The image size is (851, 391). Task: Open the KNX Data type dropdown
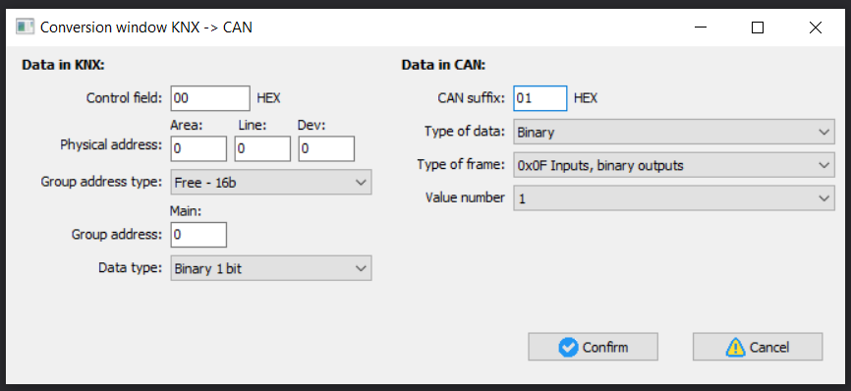(271, 268)
